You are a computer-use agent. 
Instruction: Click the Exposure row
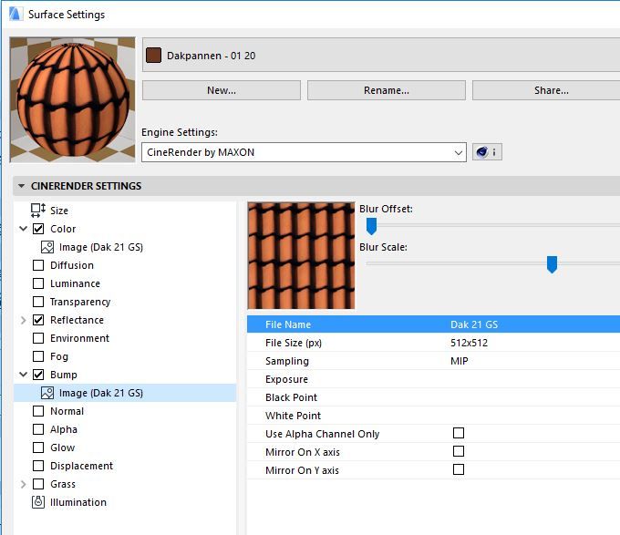pos(433,379)
